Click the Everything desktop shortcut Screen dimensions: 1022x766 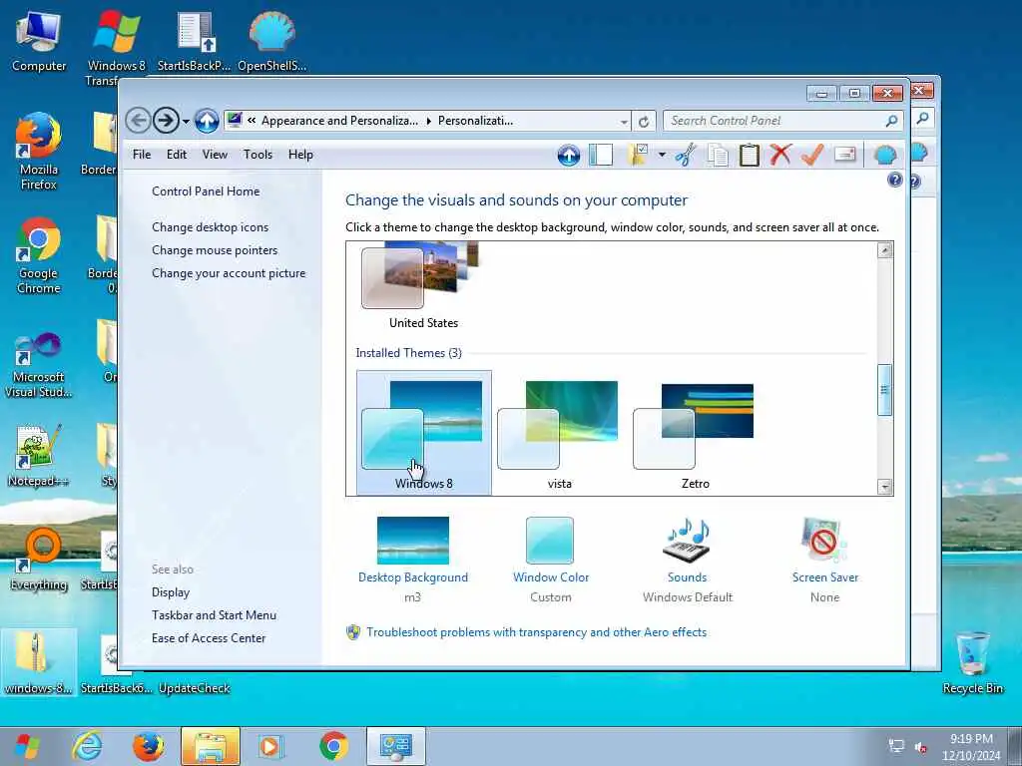[x=39, y=561]
